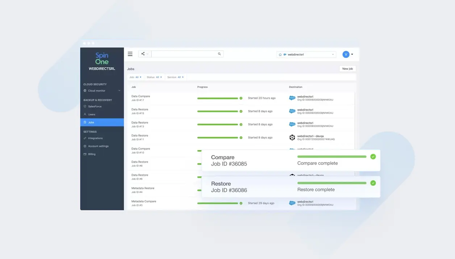The image size is (455, 259).
Task: Click the cube icon for webdirectsrl--devqa
Action: (x=292, y=138)
